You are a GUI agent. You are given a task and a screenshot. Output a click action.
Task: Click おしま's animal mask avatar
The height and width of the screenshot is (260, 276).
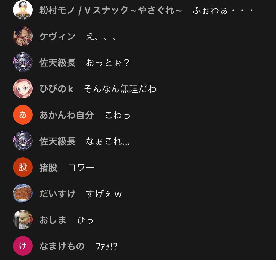[23, 220]
